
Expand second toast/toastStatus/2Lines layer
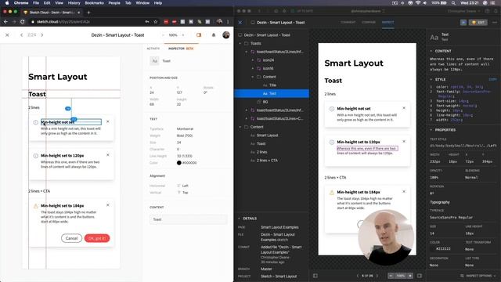(x=247, y=110)
